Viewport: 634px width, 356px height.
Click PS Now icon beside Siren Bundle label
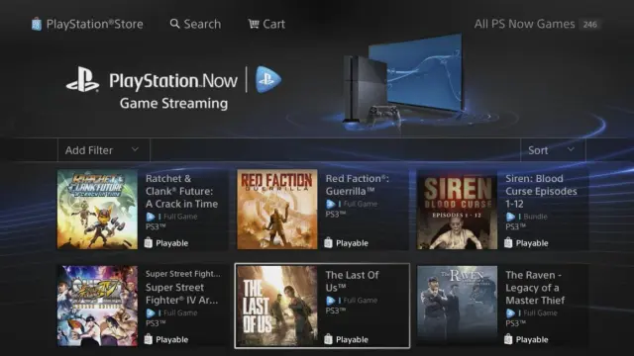pyautogui.click(x=510, y=217)
